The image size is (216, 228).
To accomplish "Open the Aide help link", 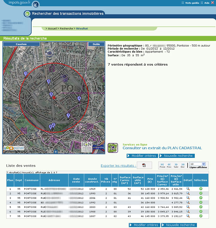I will [207, 3].
